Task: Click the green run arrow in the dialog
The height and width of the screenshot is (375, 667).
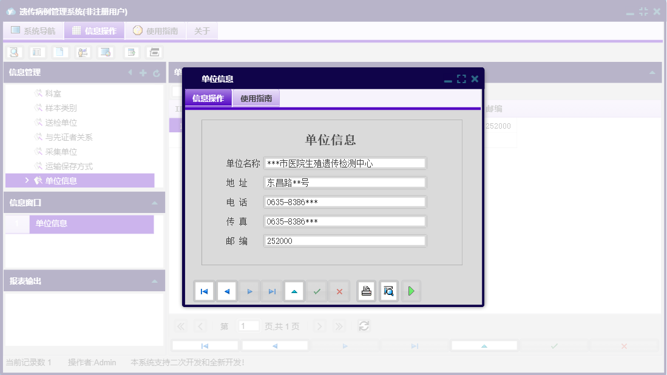Action: click(411, 291)
